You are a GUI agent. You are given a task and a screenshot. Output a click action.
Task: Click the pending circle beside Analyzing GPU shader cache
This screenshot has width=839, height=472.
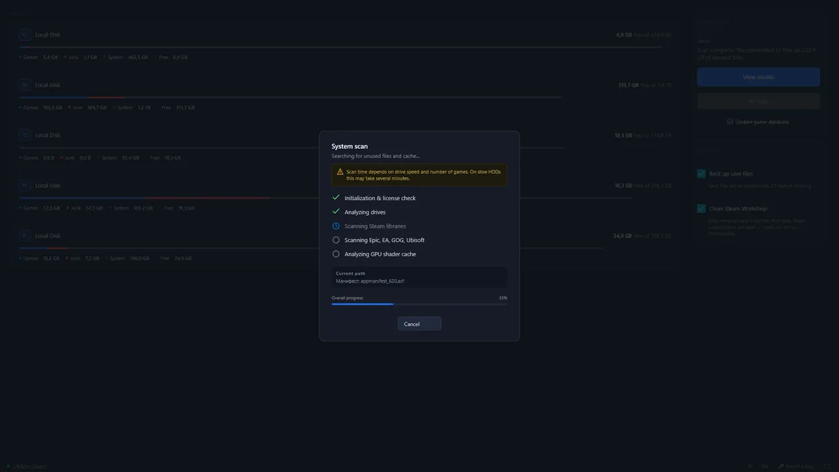pos(336,254)
